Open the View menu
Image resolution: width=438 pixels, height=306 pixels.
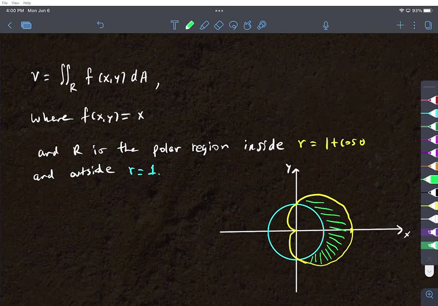tap(15, 3)
